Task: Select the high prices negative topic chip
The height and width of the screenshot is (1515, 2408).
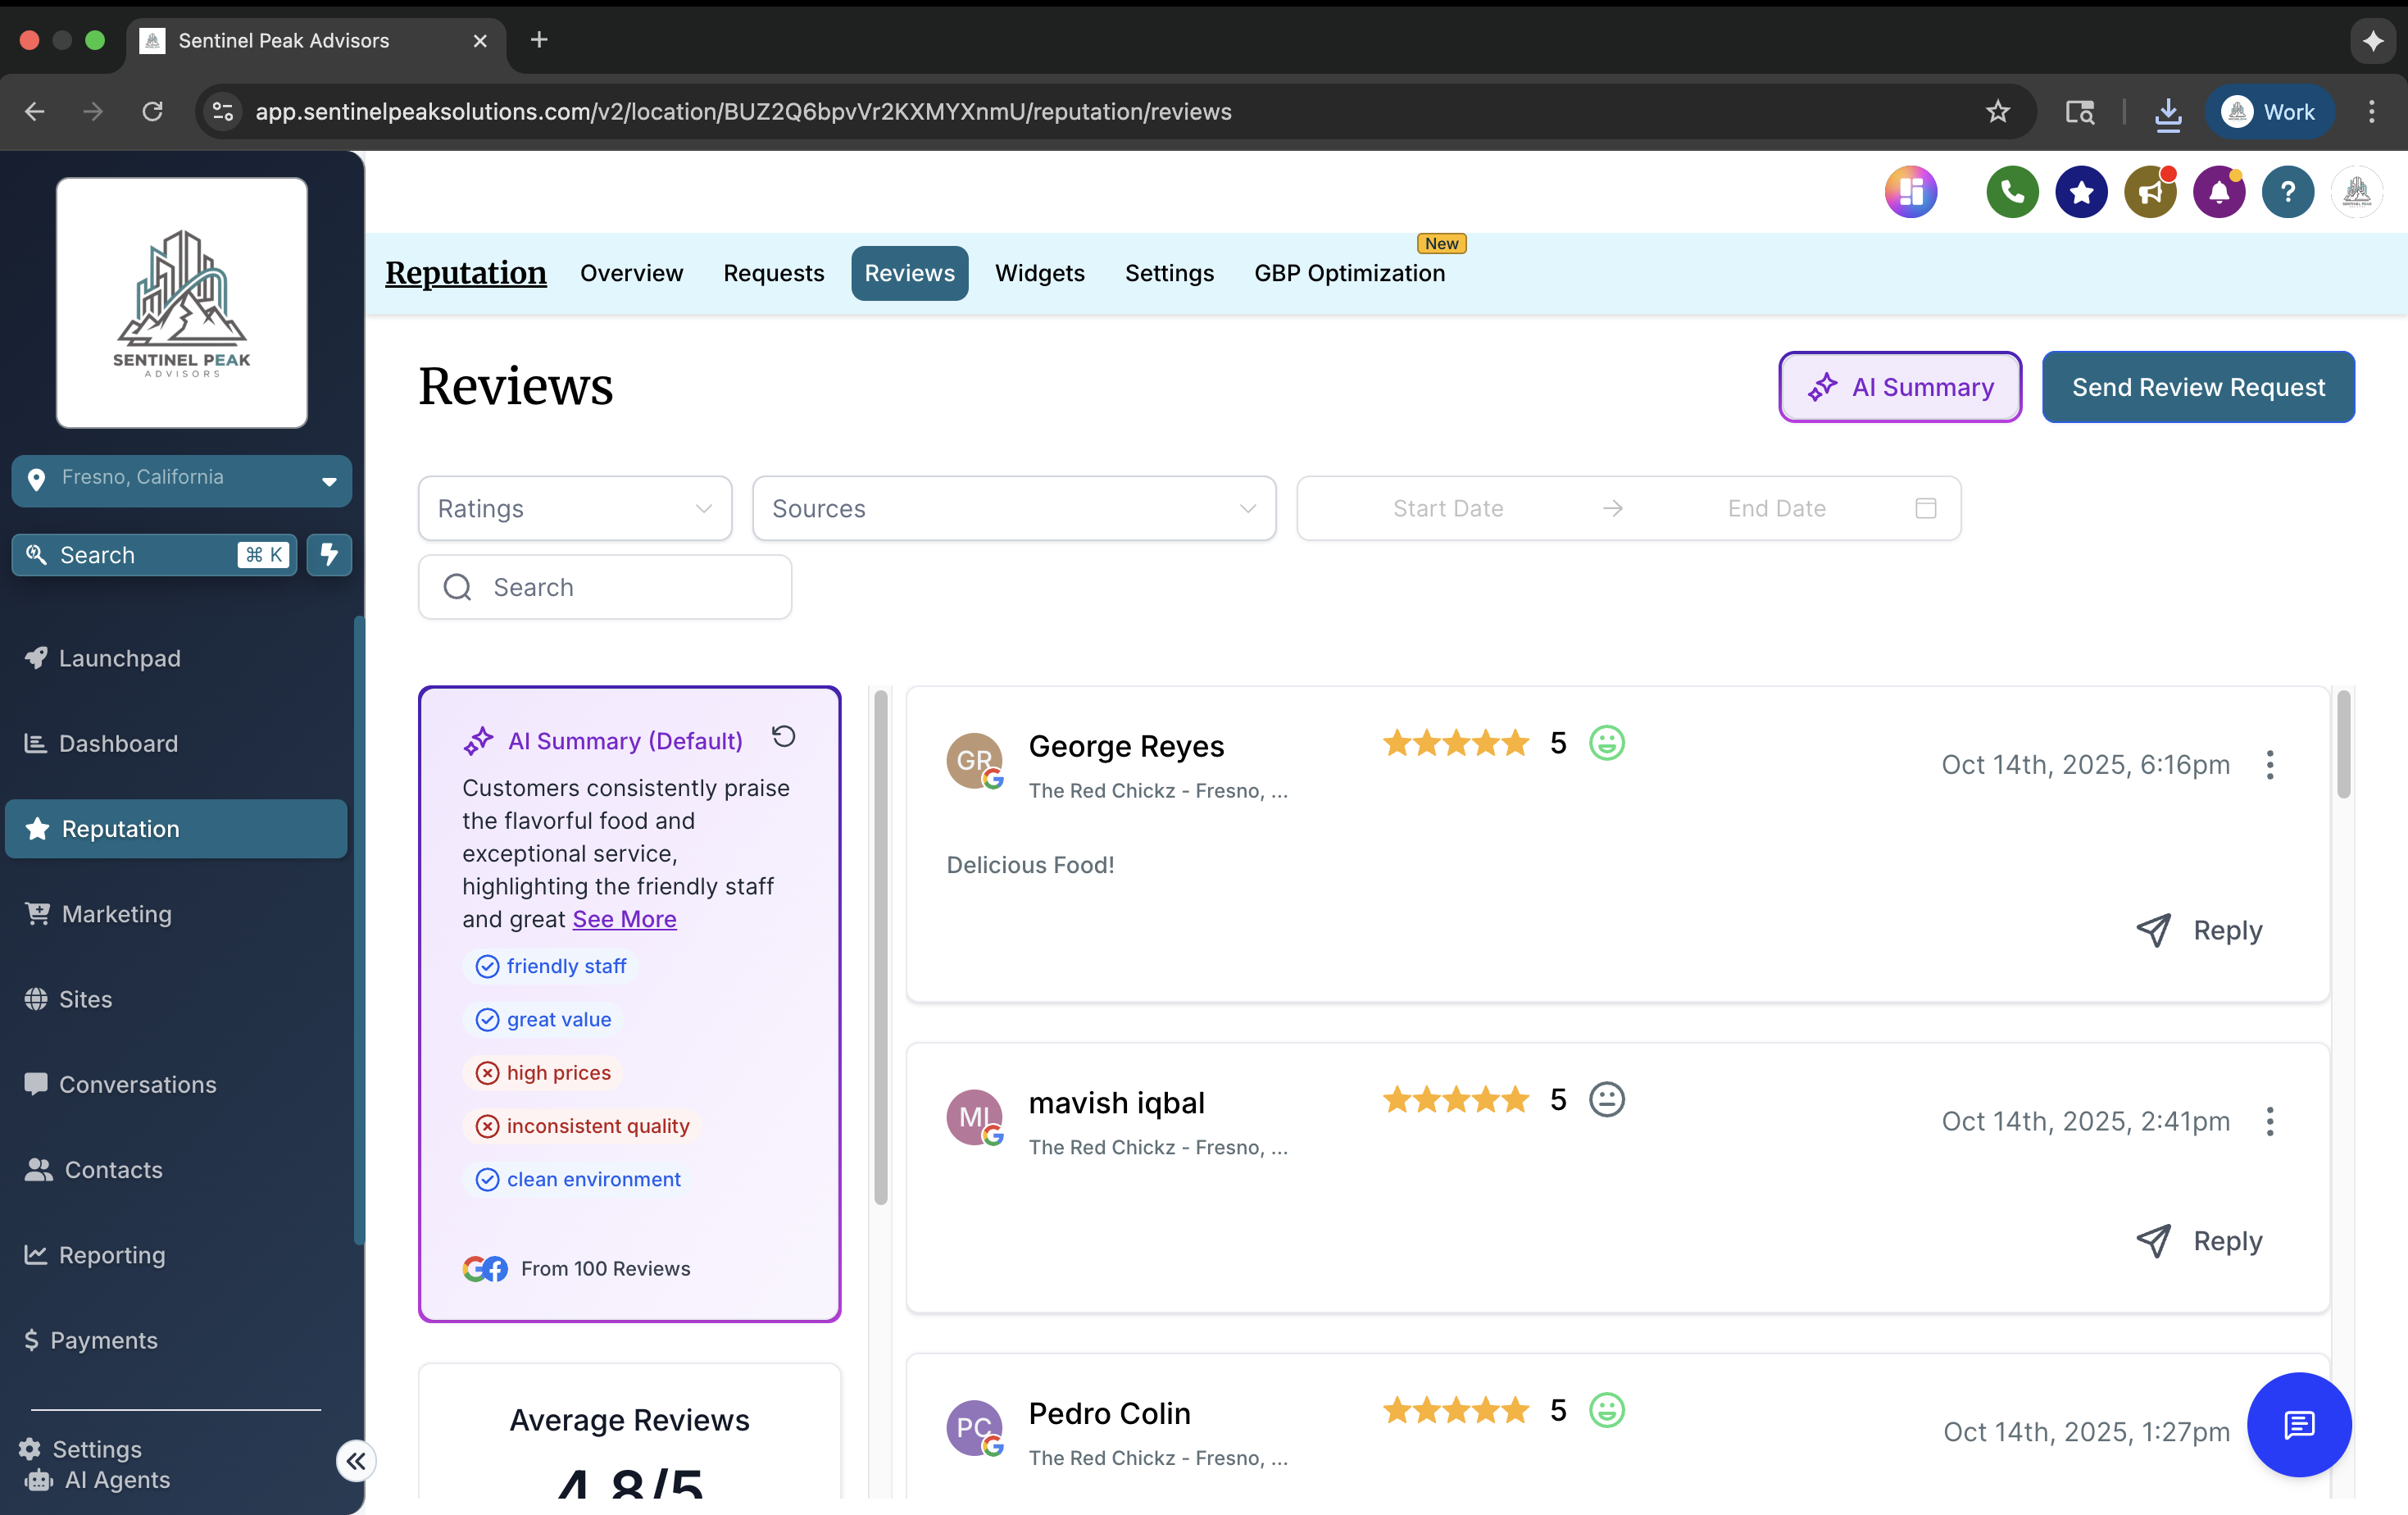Action: coord(543,1072)
